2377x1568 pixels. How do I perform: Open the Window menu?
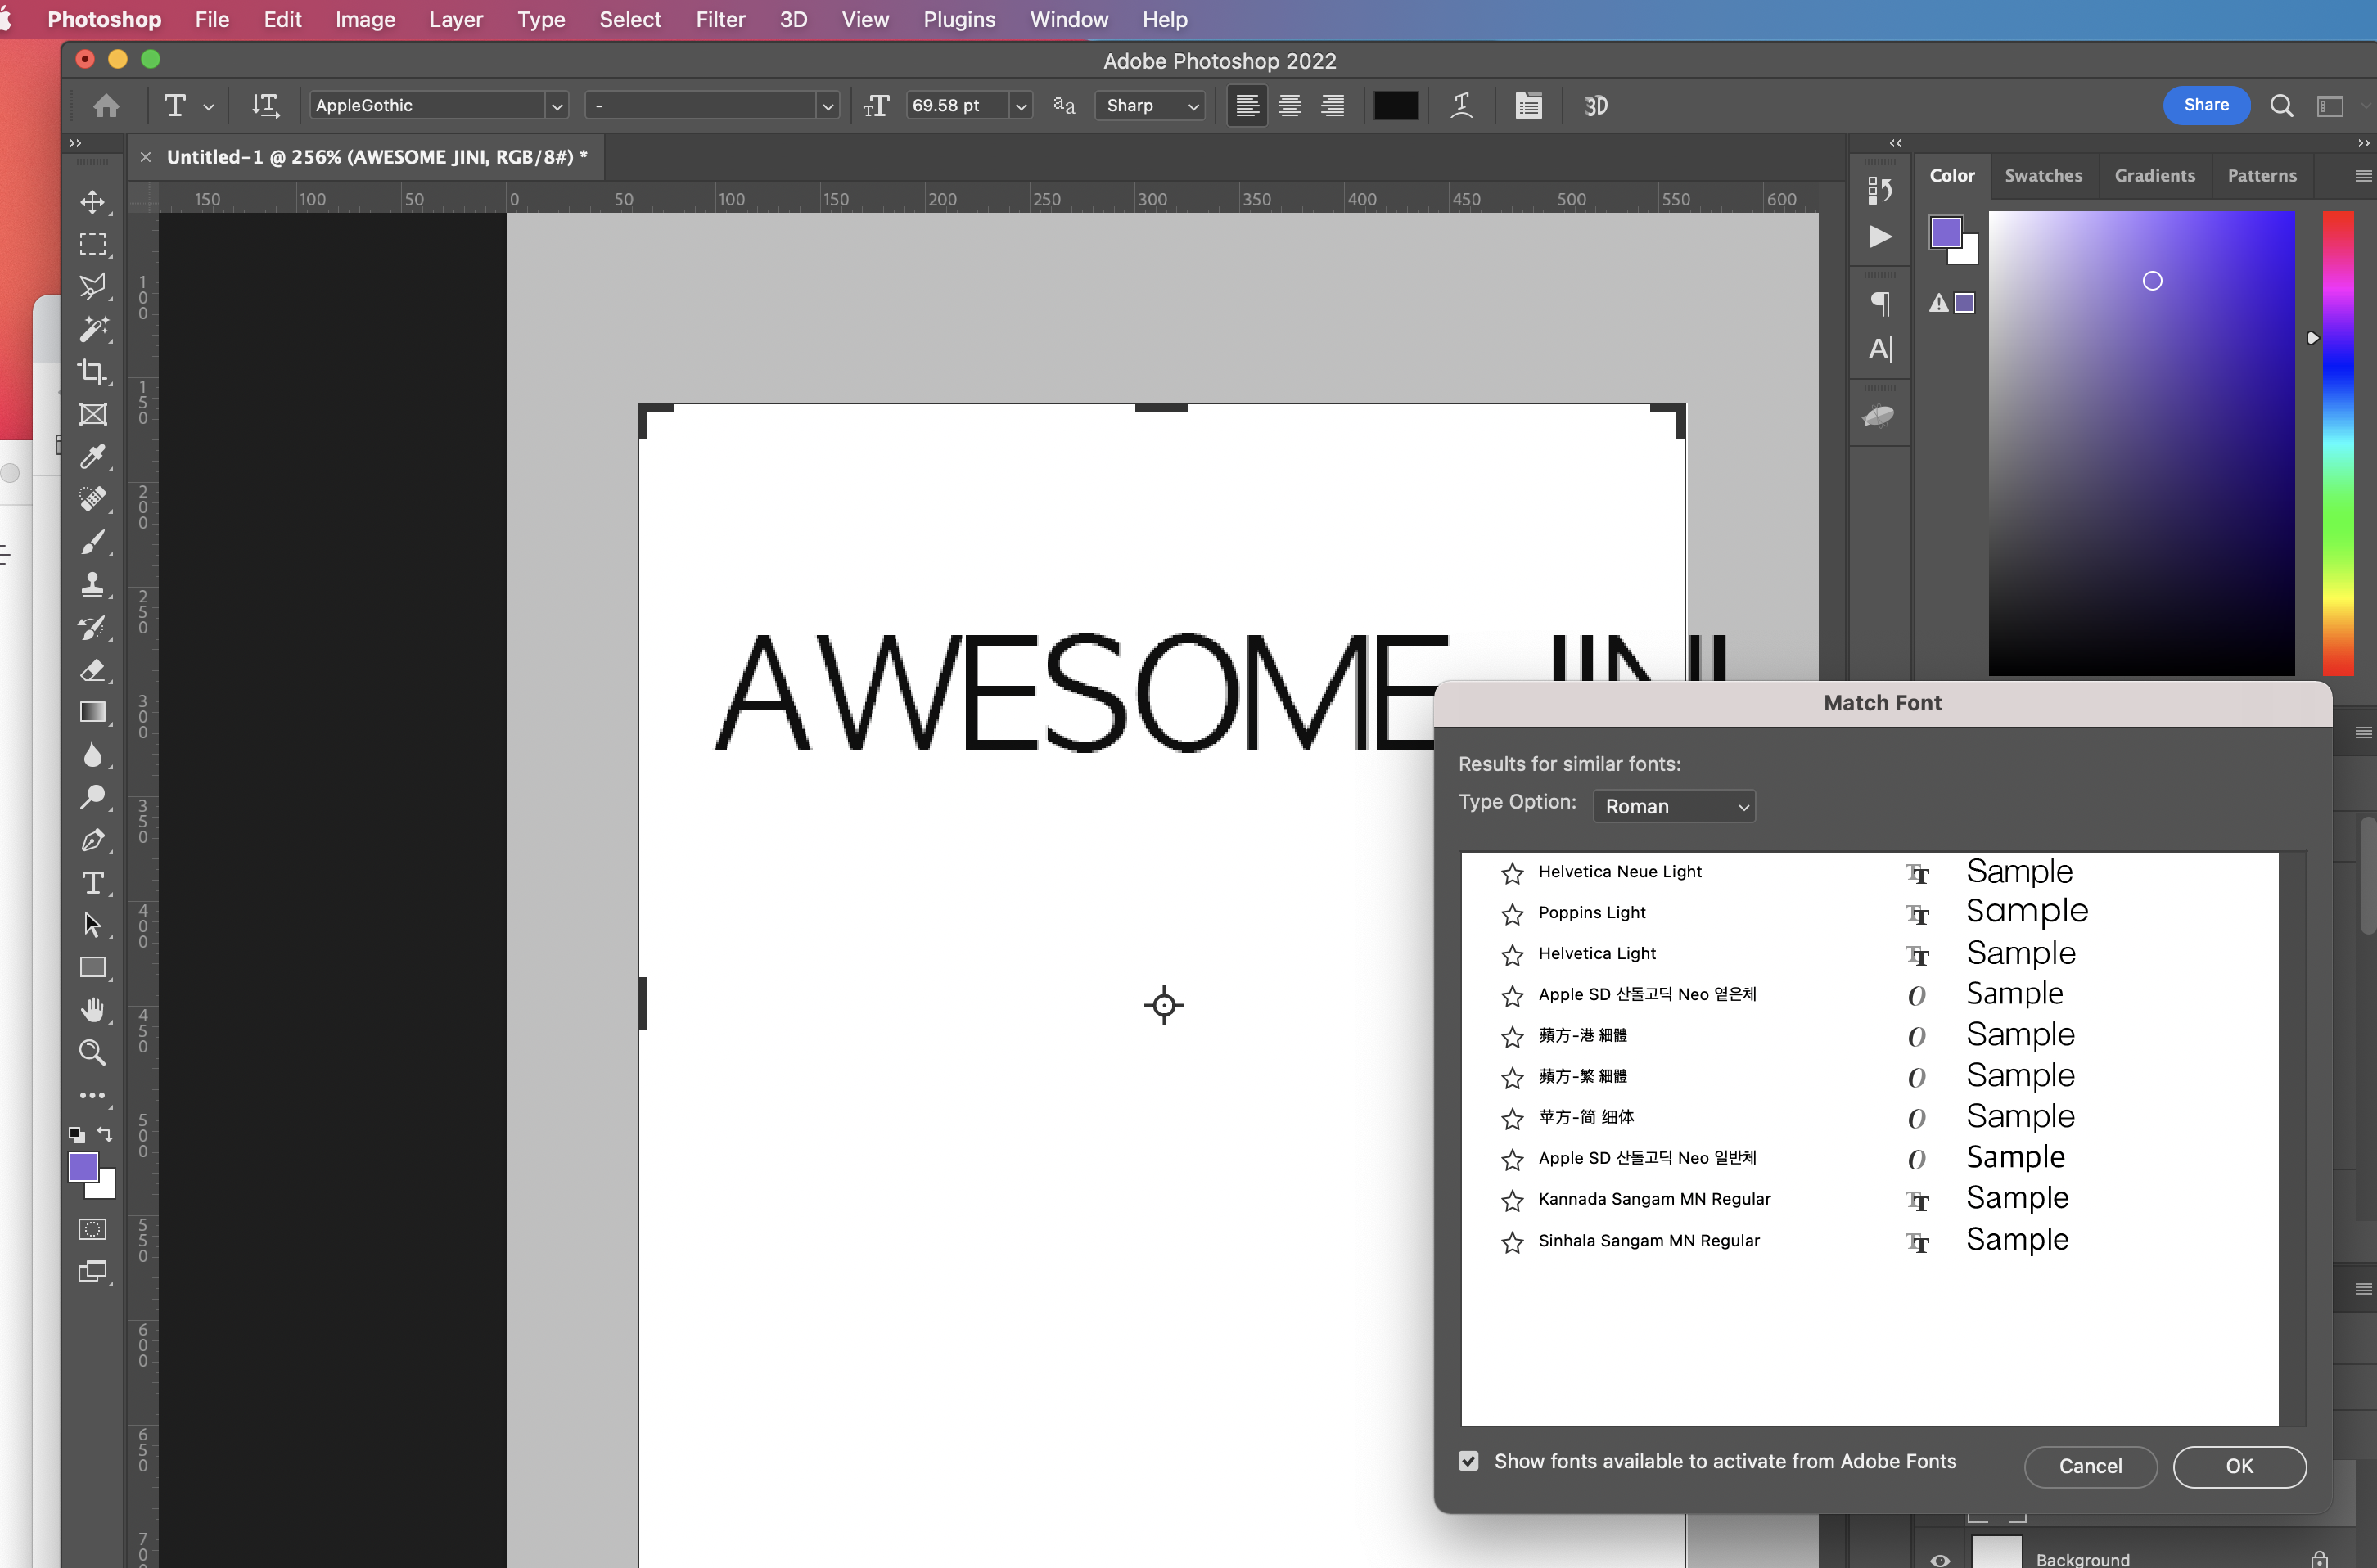pos(1068,19)
